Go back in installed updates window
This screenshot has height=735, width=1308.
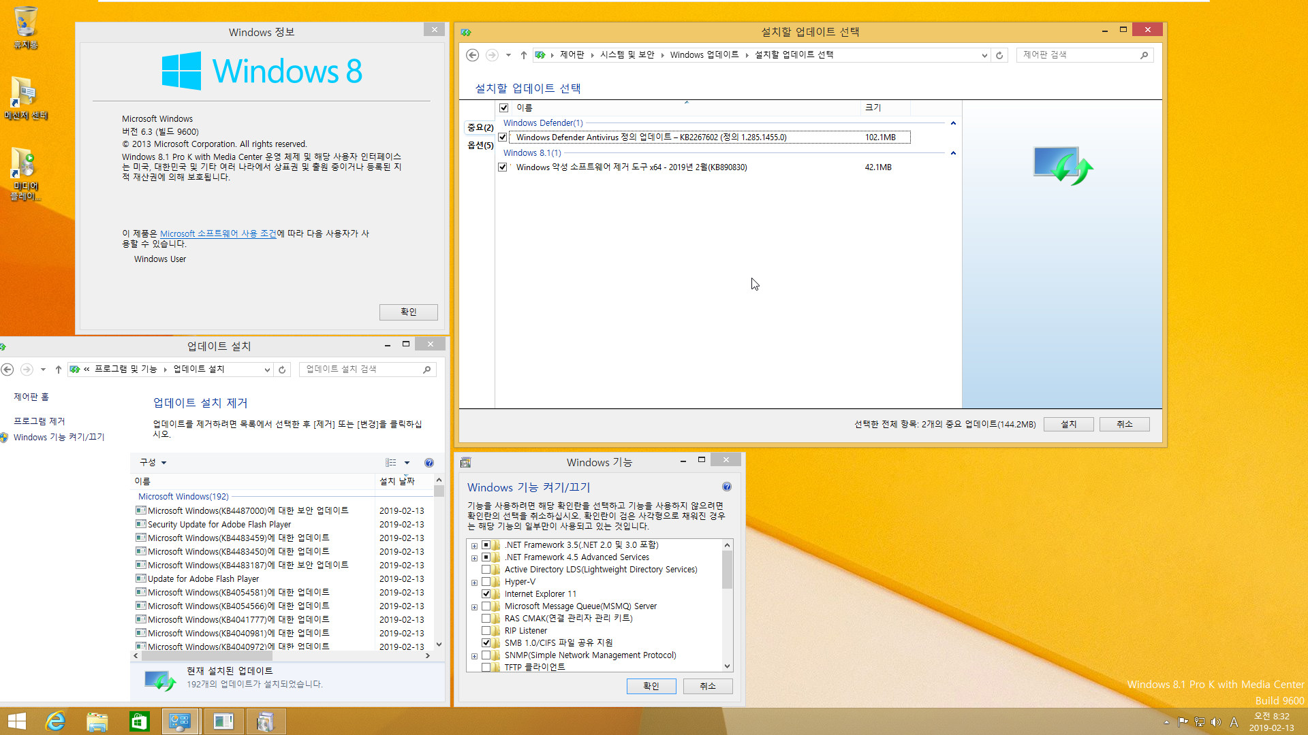pos(7,370)
